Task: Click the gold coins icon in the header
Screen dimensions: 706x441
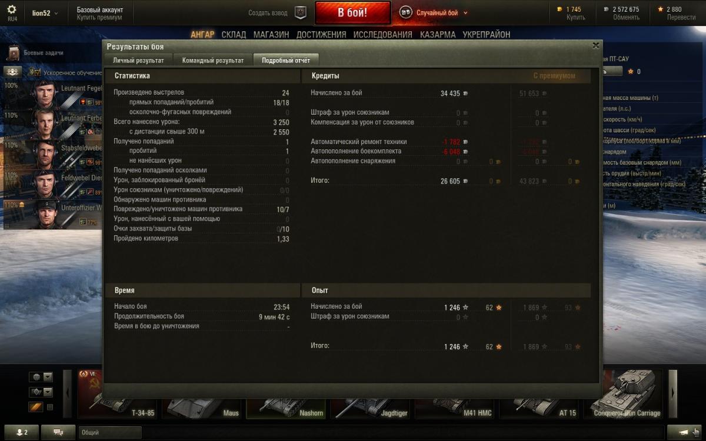Action: pos(558,9)
